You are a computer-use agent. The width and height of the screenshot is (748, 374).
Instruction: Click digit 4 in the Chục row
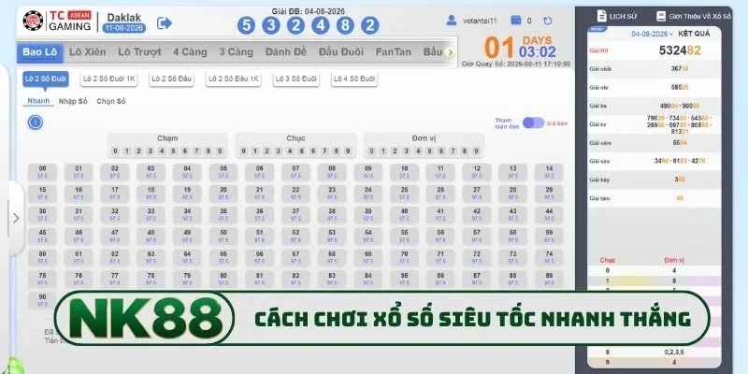pos(290,151)
